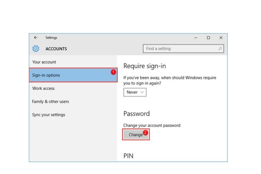The width and height of the screenshot is (261, 174).
Task: Click the red number 2 badge
Action: click(x=145, y=133)
